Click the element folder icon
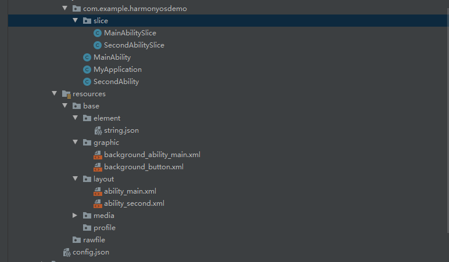The image size is (449, 262). point(87,118)
